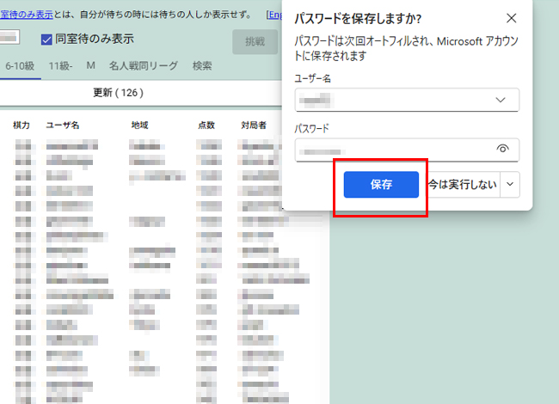Viewport: 559px width, 404px height.
Task: Open the 11級- tab
Action: pos(60,65)
